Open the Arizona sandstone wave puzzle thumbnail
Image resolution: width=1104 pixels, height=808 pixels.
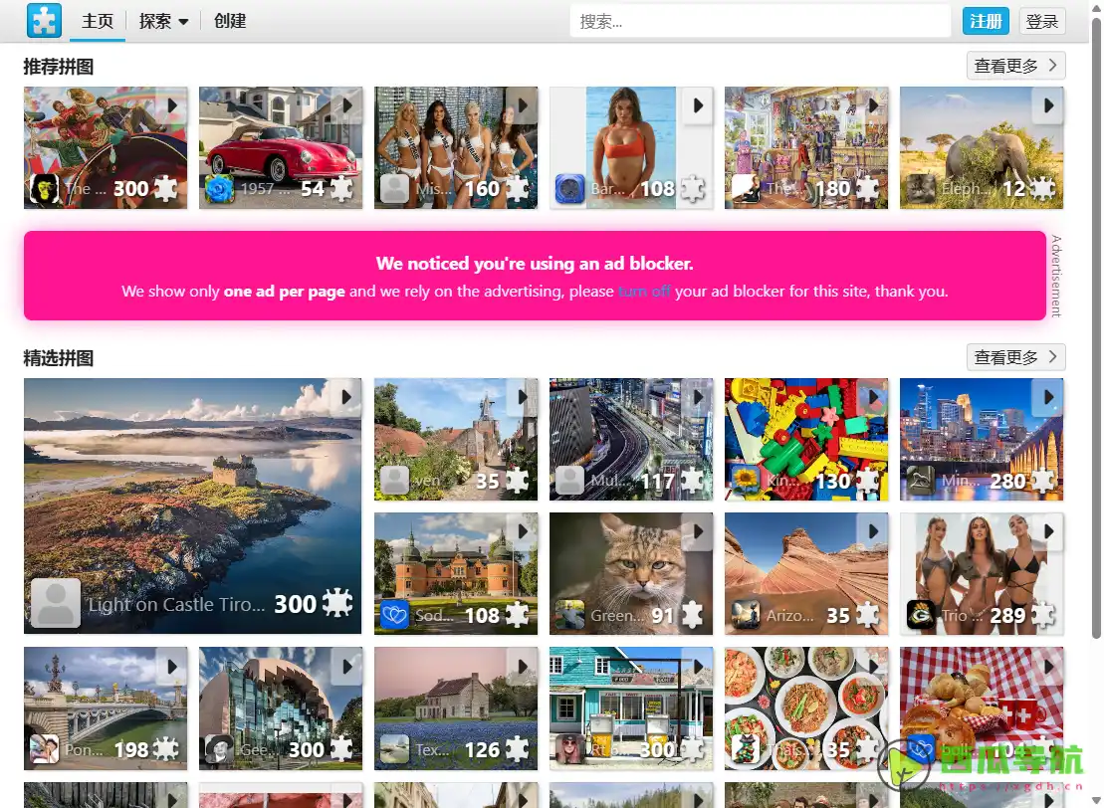point(806,573)
